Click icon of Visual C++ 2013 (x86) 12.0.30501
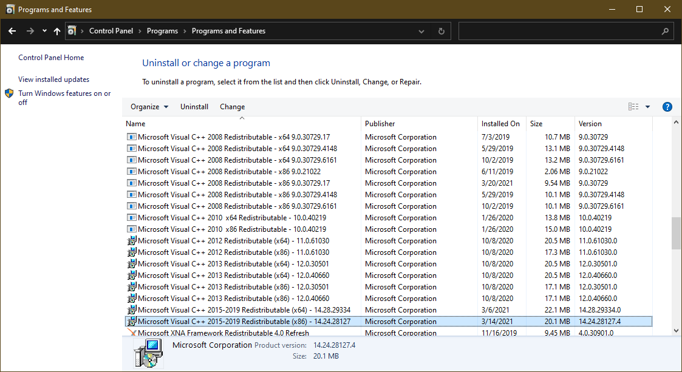Screen dimensions: 682x372 pyautogui.click(x=131, y=286)
